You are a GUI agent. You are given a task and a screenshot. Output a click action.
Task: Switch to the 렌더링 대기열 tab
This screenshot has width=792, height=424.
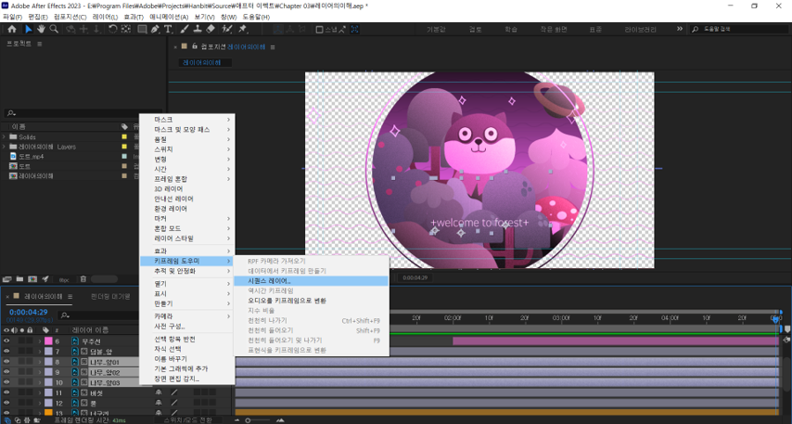(x=110, y=296)
